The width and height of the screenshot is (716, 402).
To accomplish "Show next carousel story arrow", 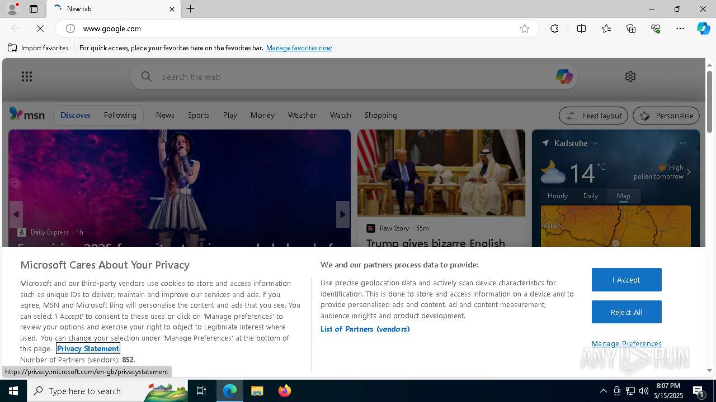I will (343, 214).
